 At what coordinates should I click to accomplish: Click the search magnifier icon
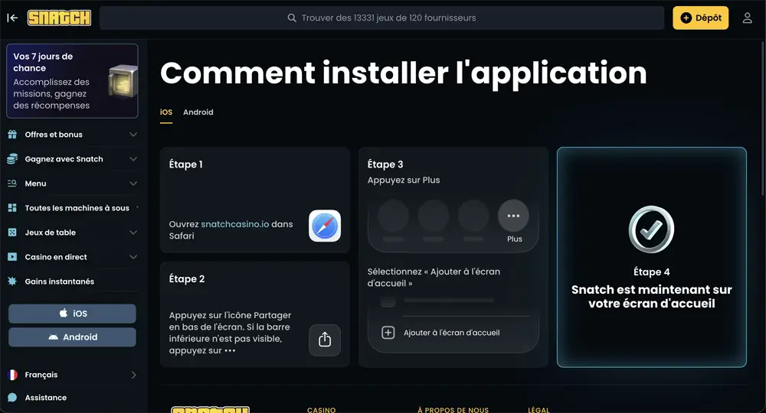click(292, 18)
